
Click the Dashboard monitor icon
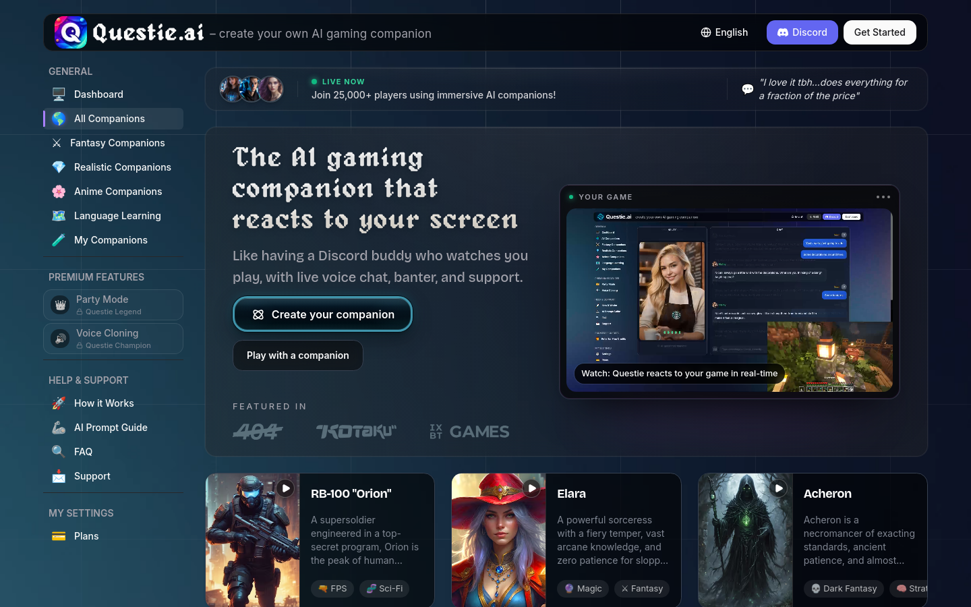[x=59, y=94]
